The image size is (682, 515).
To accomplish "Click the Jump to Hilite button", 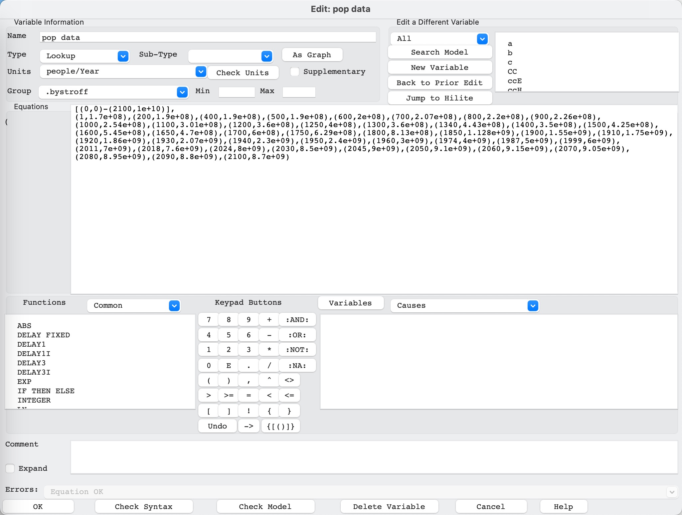I will click(440, 98).
